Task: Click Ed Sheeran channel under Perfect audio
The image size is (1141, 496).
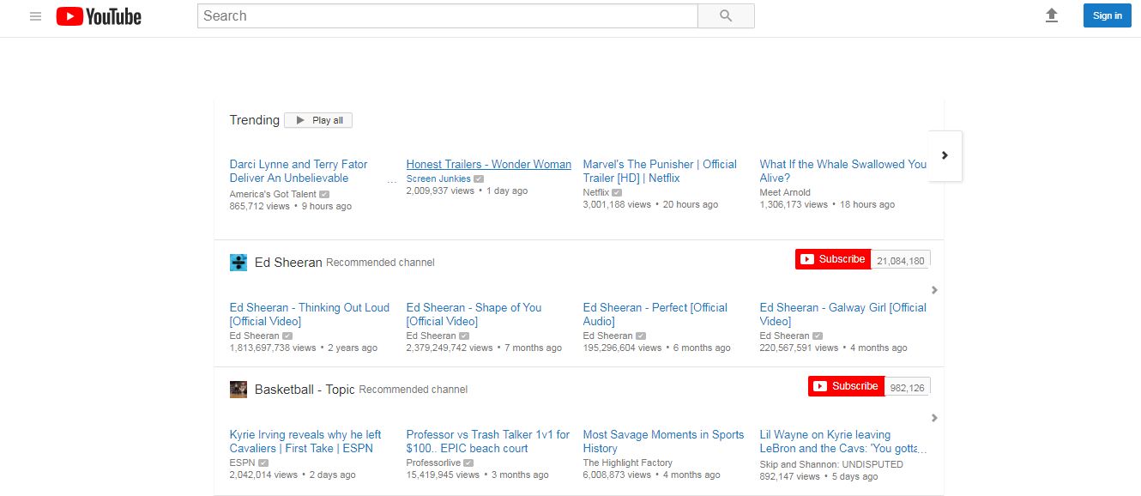Action: click(x=607, y=336)
